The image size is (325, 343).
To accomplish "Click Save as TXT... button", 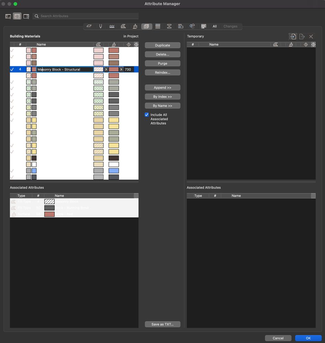I will 163,324.
